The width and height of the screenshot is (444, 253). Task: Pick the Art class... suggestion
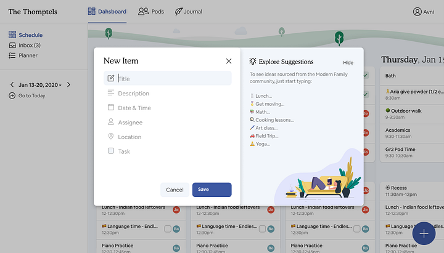tap(264, 128)
